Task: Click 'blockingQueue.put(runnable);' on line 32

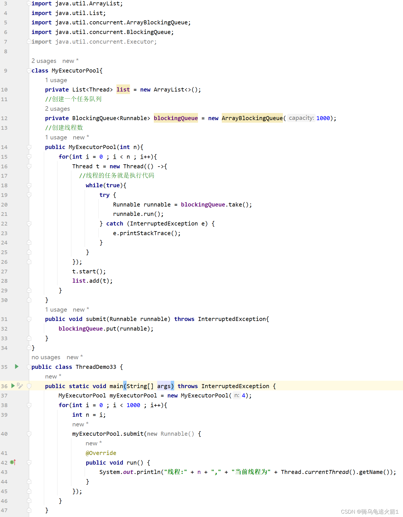Action: pos(106,329)
